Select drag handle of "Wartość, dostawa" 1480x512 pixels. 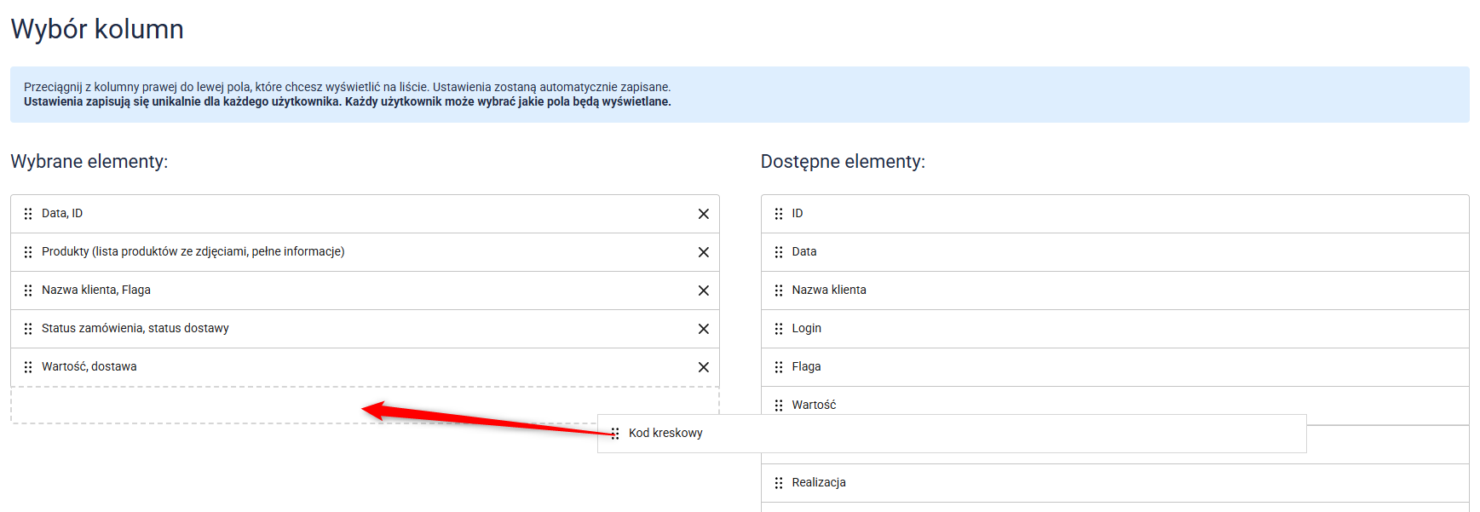[28, 367]
